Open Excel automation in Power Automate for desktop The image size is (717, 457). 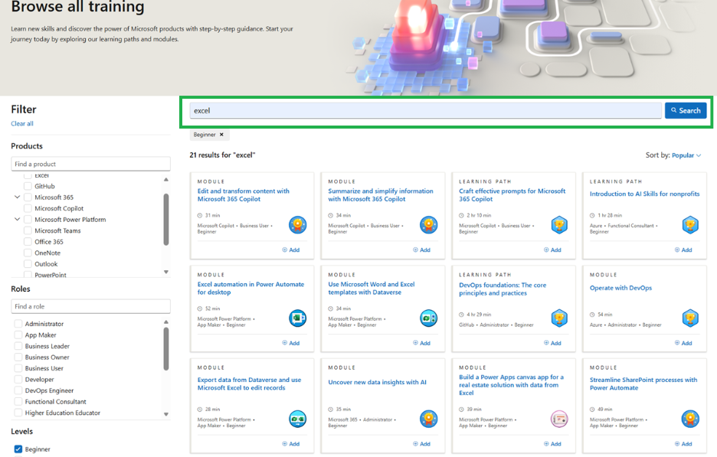point(250,289)
